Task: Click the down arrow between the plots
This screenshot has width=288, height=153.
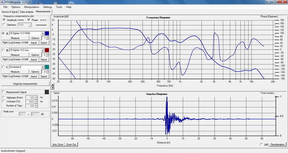Action: click(53, 88)
